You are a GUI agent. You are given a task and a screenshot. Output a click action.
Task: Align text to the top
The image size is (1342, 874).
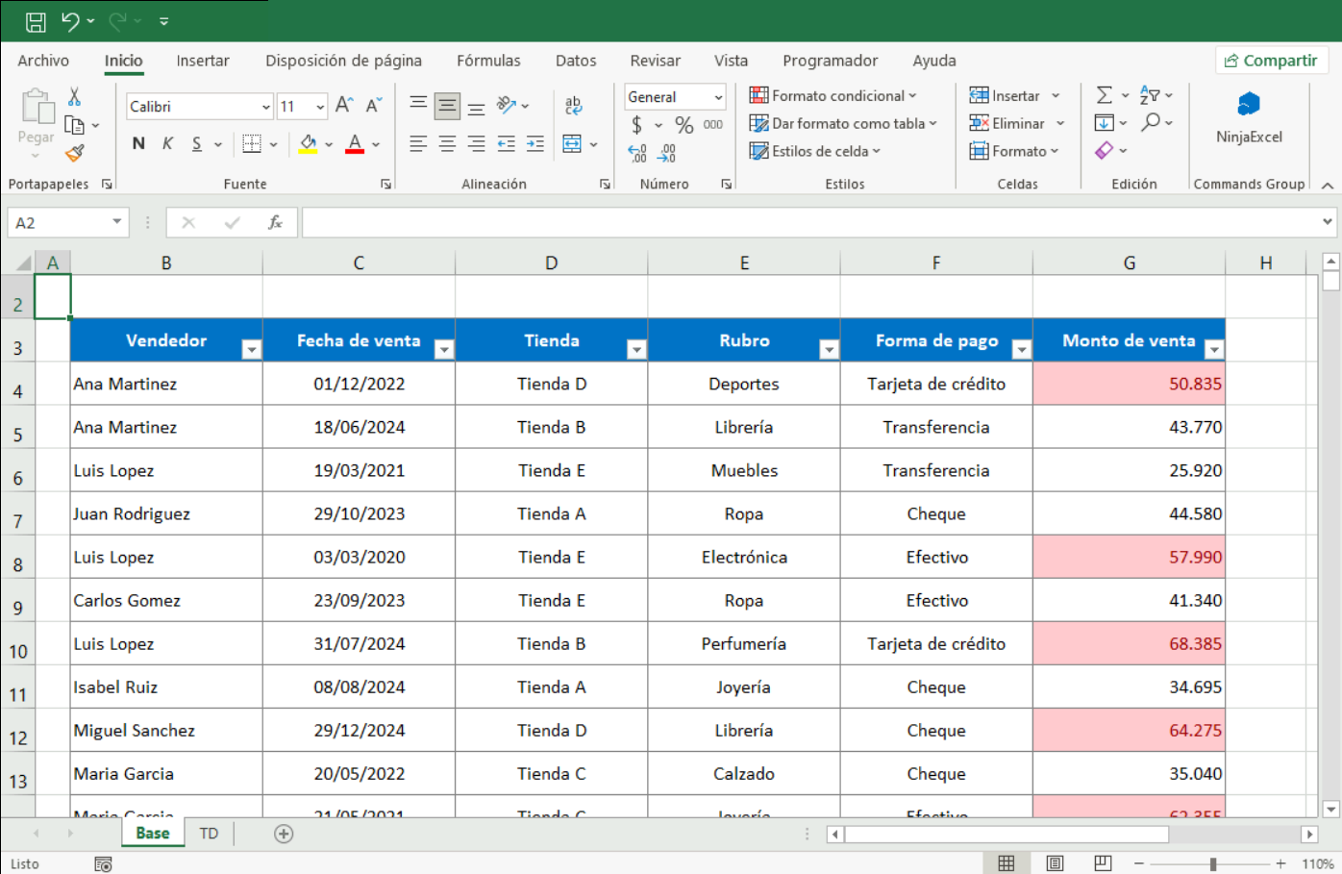click(x=418, y=105)
